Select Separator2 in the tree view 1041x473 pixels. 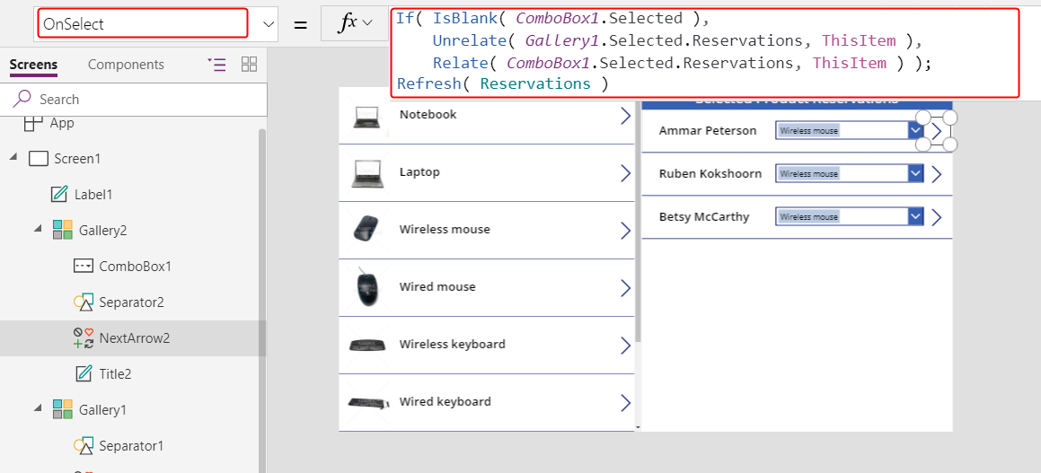[x=131, y=302]
